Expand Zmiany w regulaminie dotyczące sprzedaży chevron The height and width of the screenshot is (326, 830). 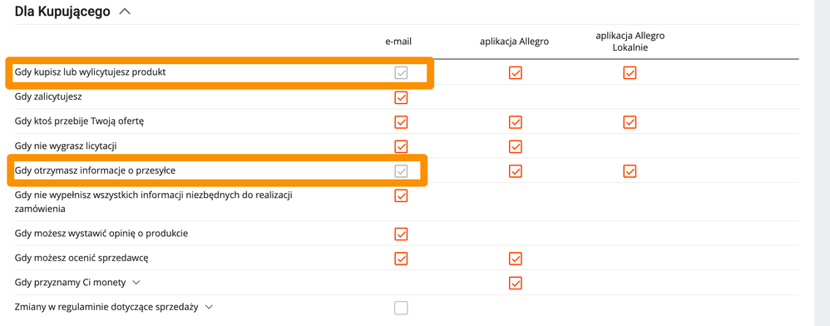point(209,307)
